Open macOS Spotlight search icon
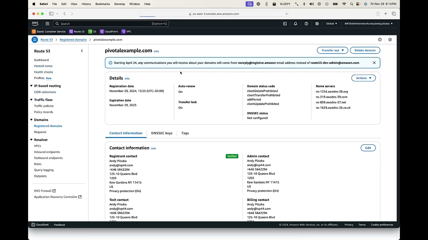Image resolution: width=428 pixels, height=240 pixels. 351,4
